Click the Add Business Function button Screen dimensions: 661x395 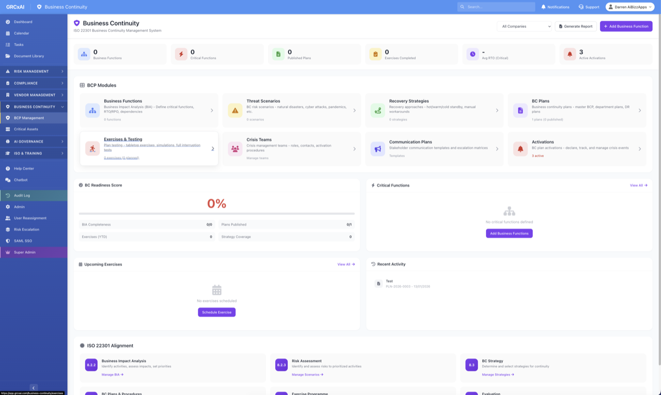pyautogui.click(x=626, y=26)
